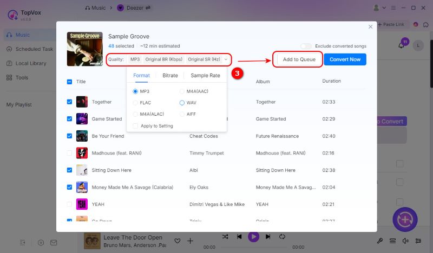433x253 pixels.
Task: Uncheck the song Together
Action: (x=70, y=102)
